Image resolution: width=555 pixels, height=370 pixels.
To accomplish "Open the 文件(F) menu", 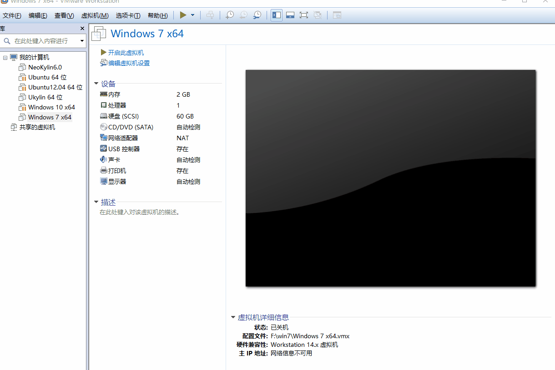I will point(12,15).
